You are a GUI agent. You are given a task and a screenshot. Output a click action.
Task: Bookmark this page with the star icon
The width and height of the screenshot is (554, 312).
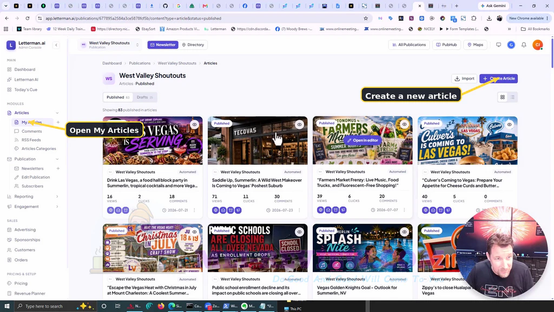pyautogui.click(x=366, y=18)
